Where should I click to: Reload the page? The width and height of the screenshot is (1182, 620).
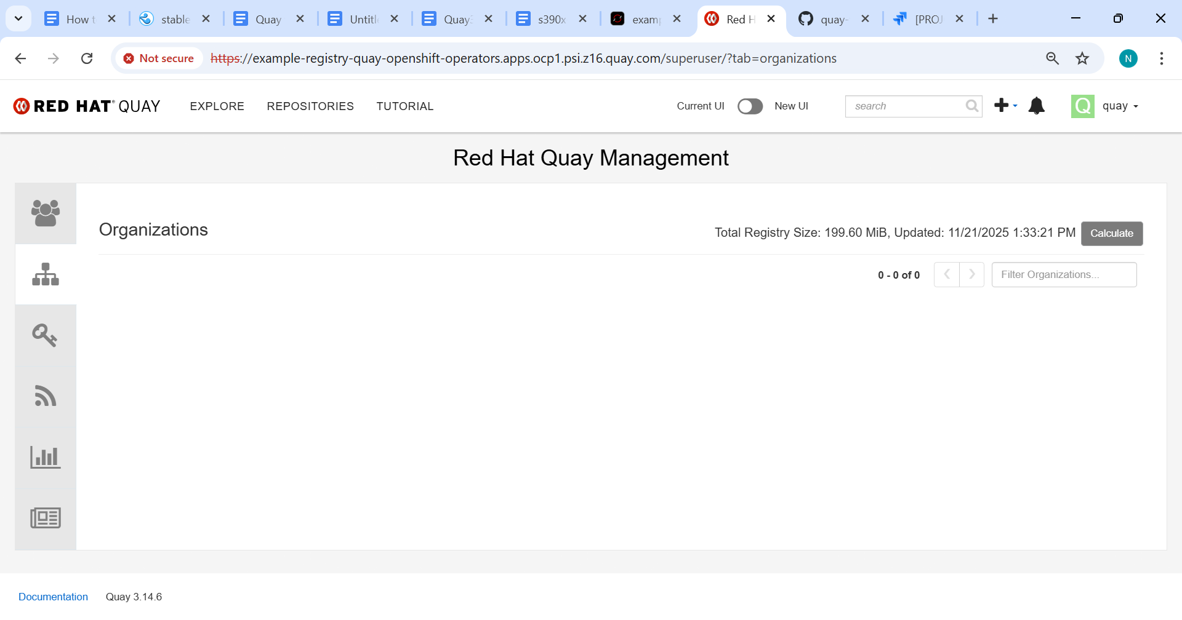[x=87, y=58]
